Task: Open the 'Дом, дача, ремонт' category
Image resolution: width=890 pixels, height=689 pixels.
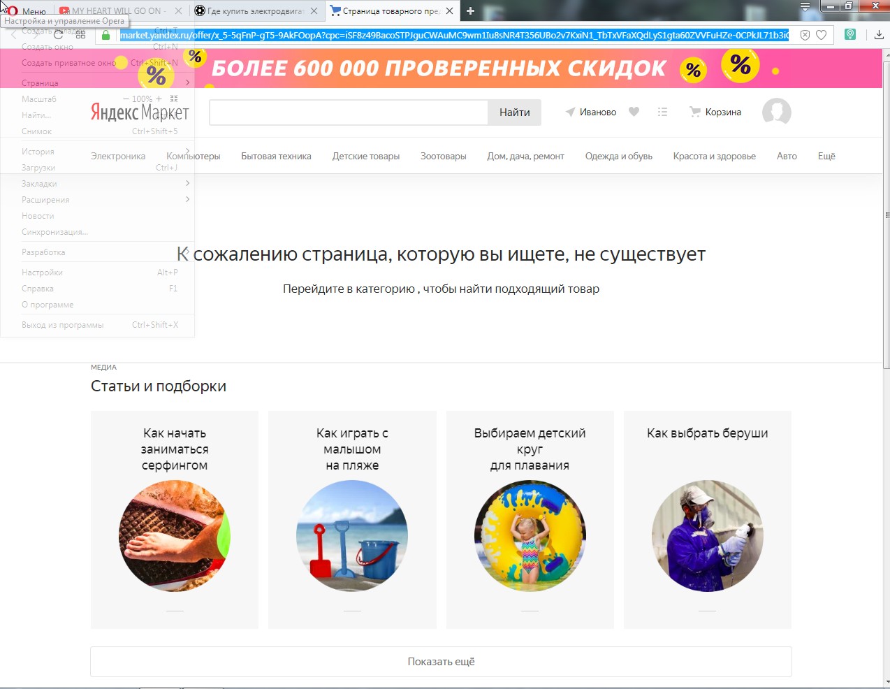Action: [526, 156]
